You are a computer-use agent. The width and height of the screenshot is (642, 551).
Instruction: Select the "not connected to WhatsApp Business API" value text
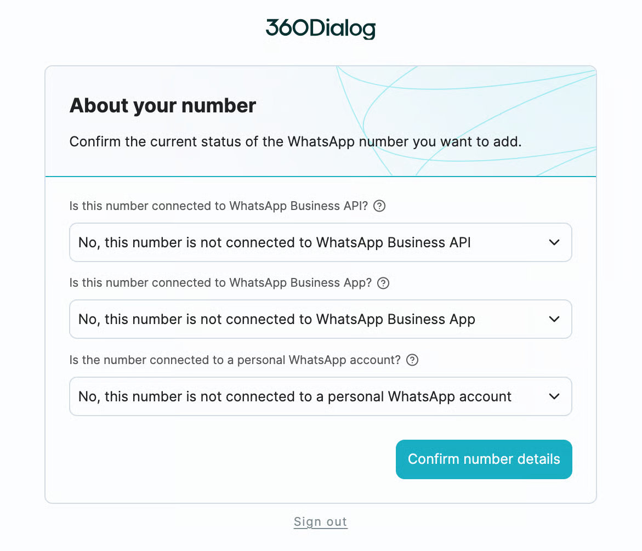pyautogui.click(x=275, y=242)
